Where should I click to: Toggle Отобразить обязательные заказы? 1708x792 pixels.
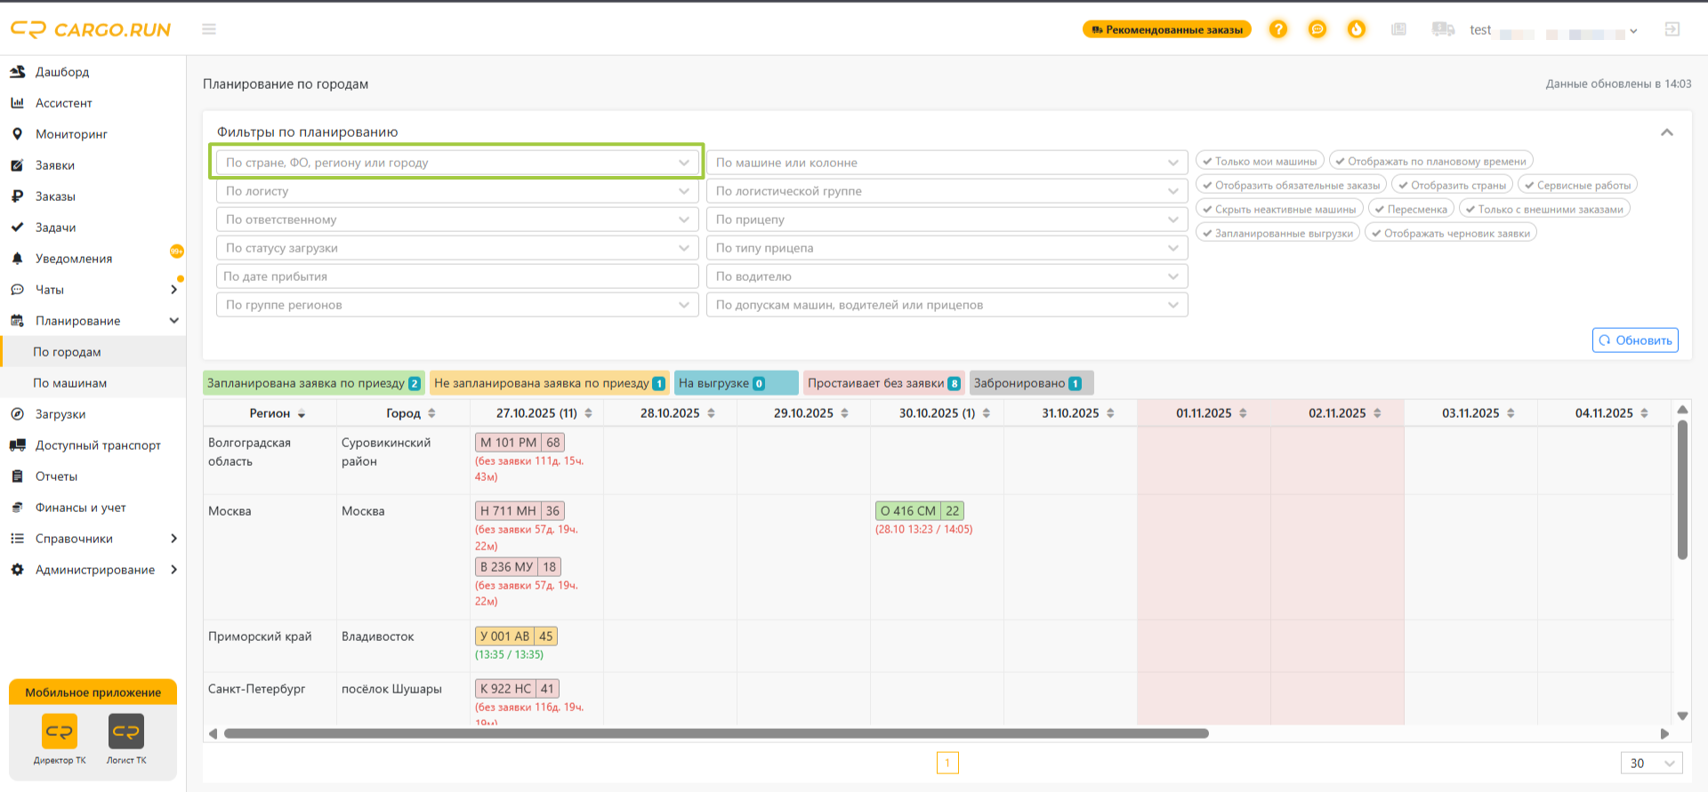1291,185
